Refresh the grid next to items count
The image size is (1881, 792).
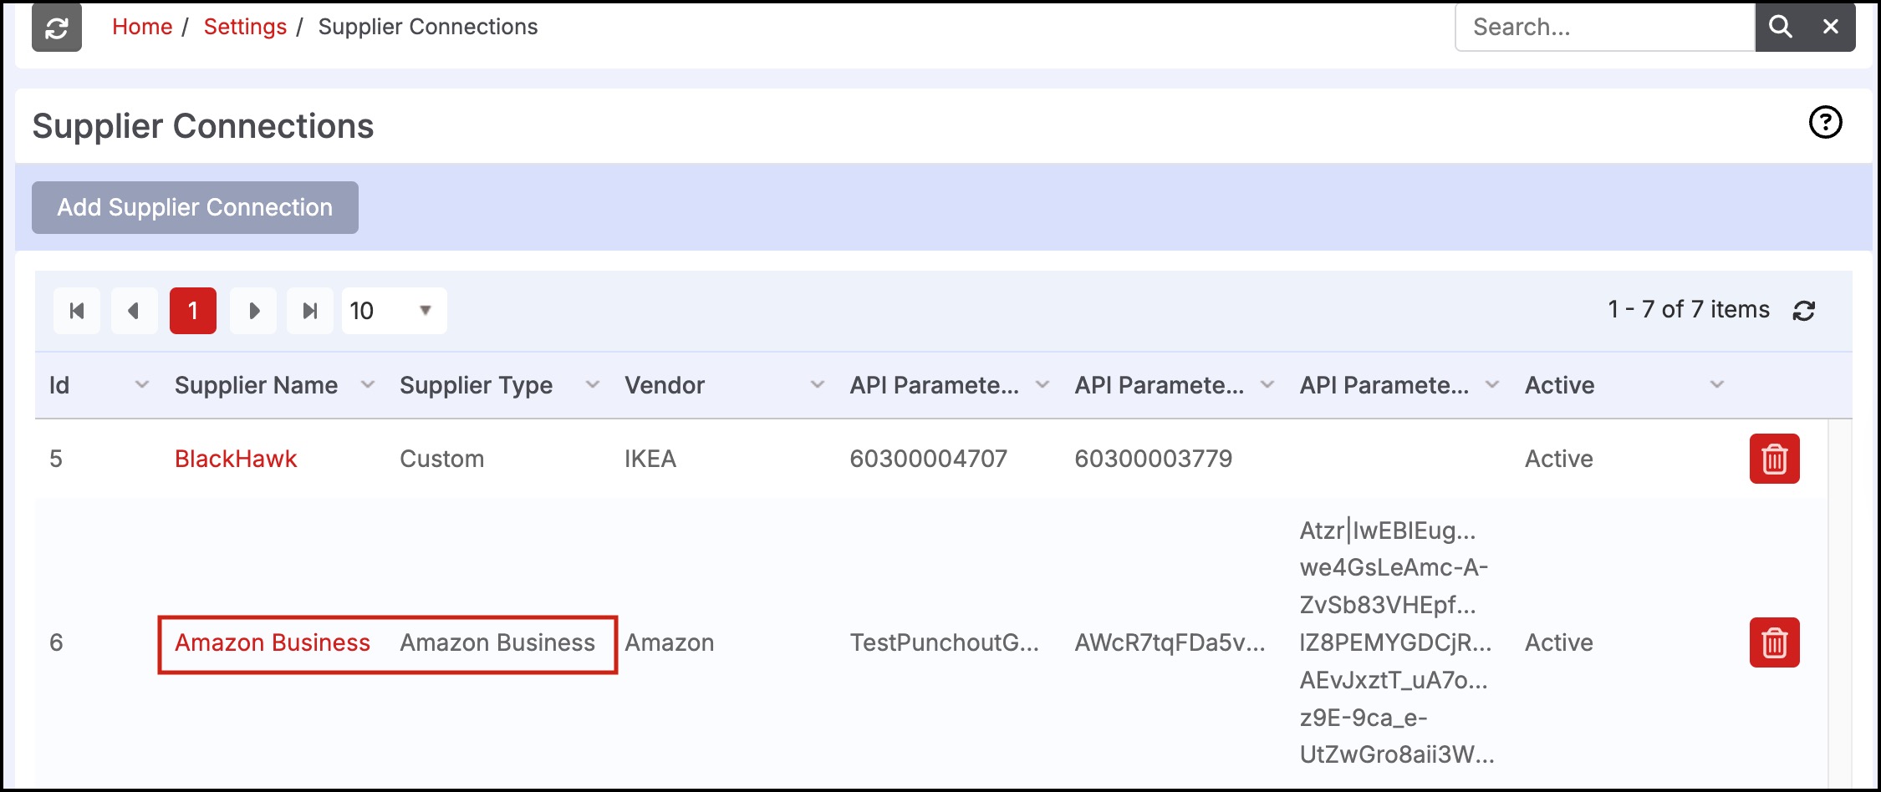[1804, 311]
